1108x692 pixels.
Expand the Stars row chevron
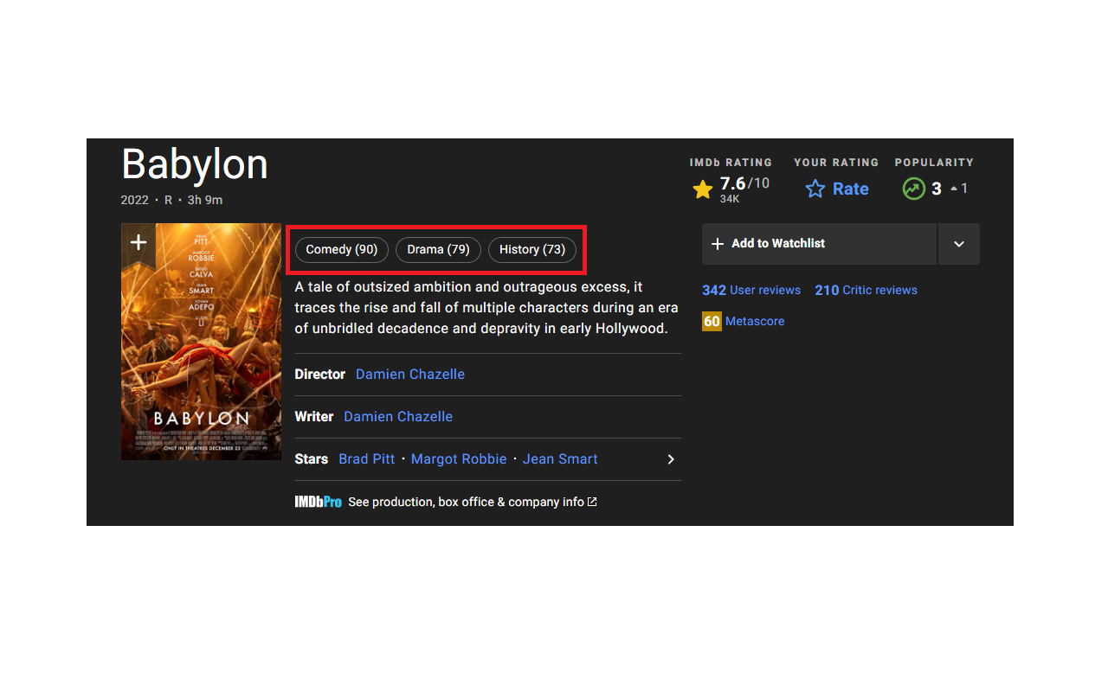(671, 459)
